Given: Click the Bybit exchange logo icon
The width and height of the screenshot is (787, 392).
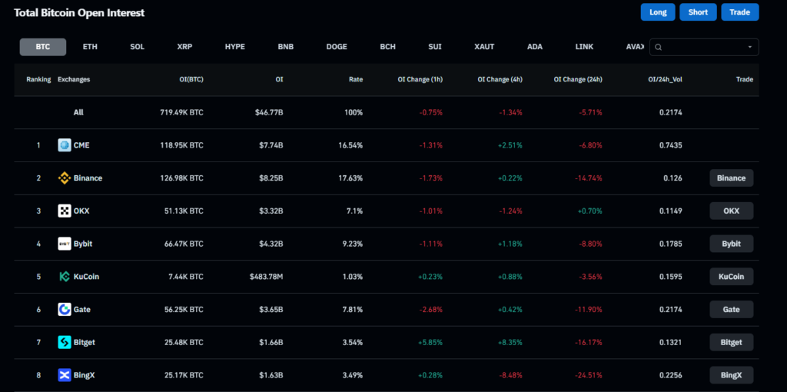Looking at the screenshot, I should point(65,244).
